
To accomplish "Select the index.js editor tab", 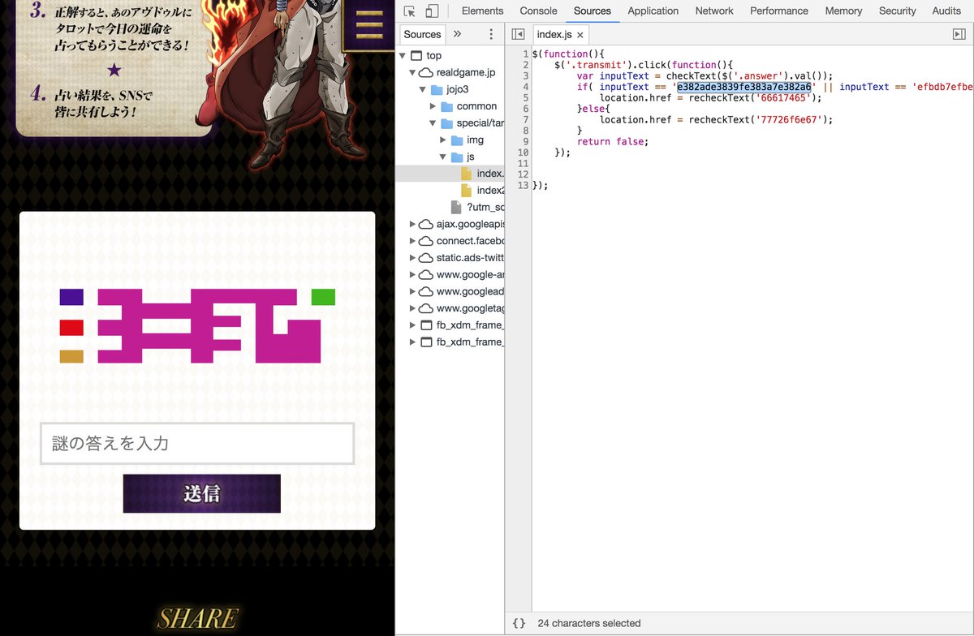I will (560, 34).
